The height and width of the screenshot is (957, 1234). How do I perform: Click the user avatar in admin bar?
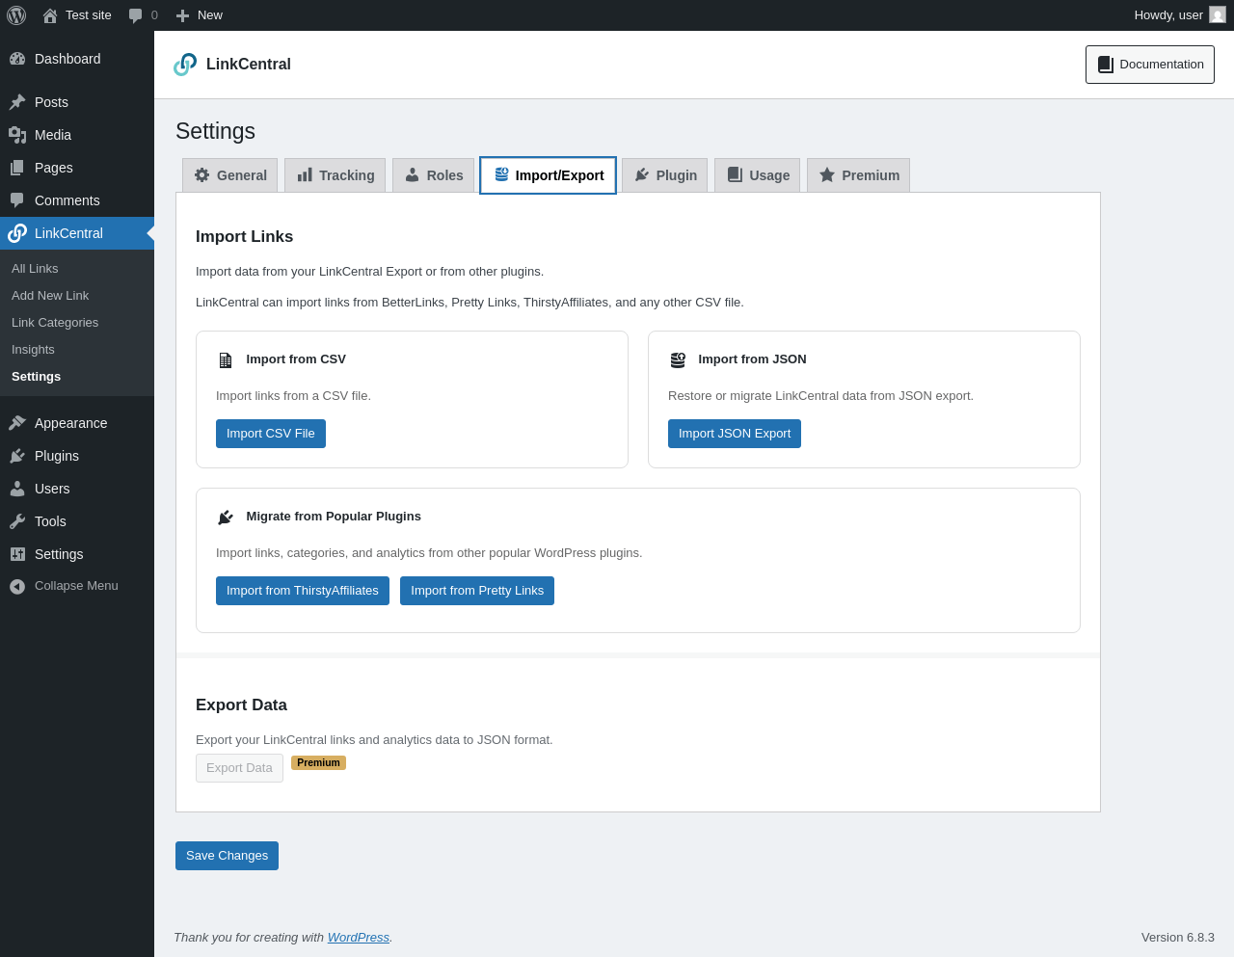(1218, 15)
